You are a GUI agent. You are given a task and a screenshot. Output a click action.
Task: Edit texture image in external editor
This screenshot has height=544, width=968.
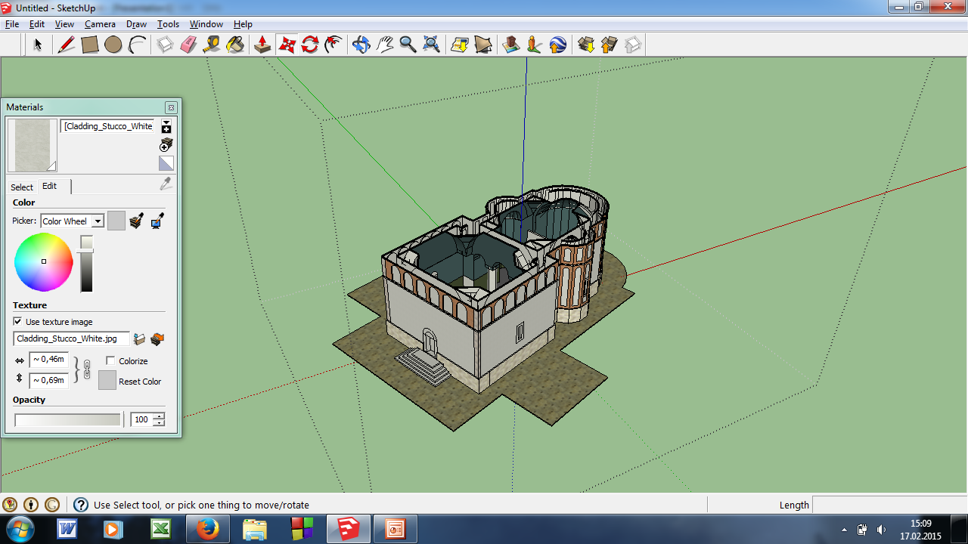(x=157, y=339)
